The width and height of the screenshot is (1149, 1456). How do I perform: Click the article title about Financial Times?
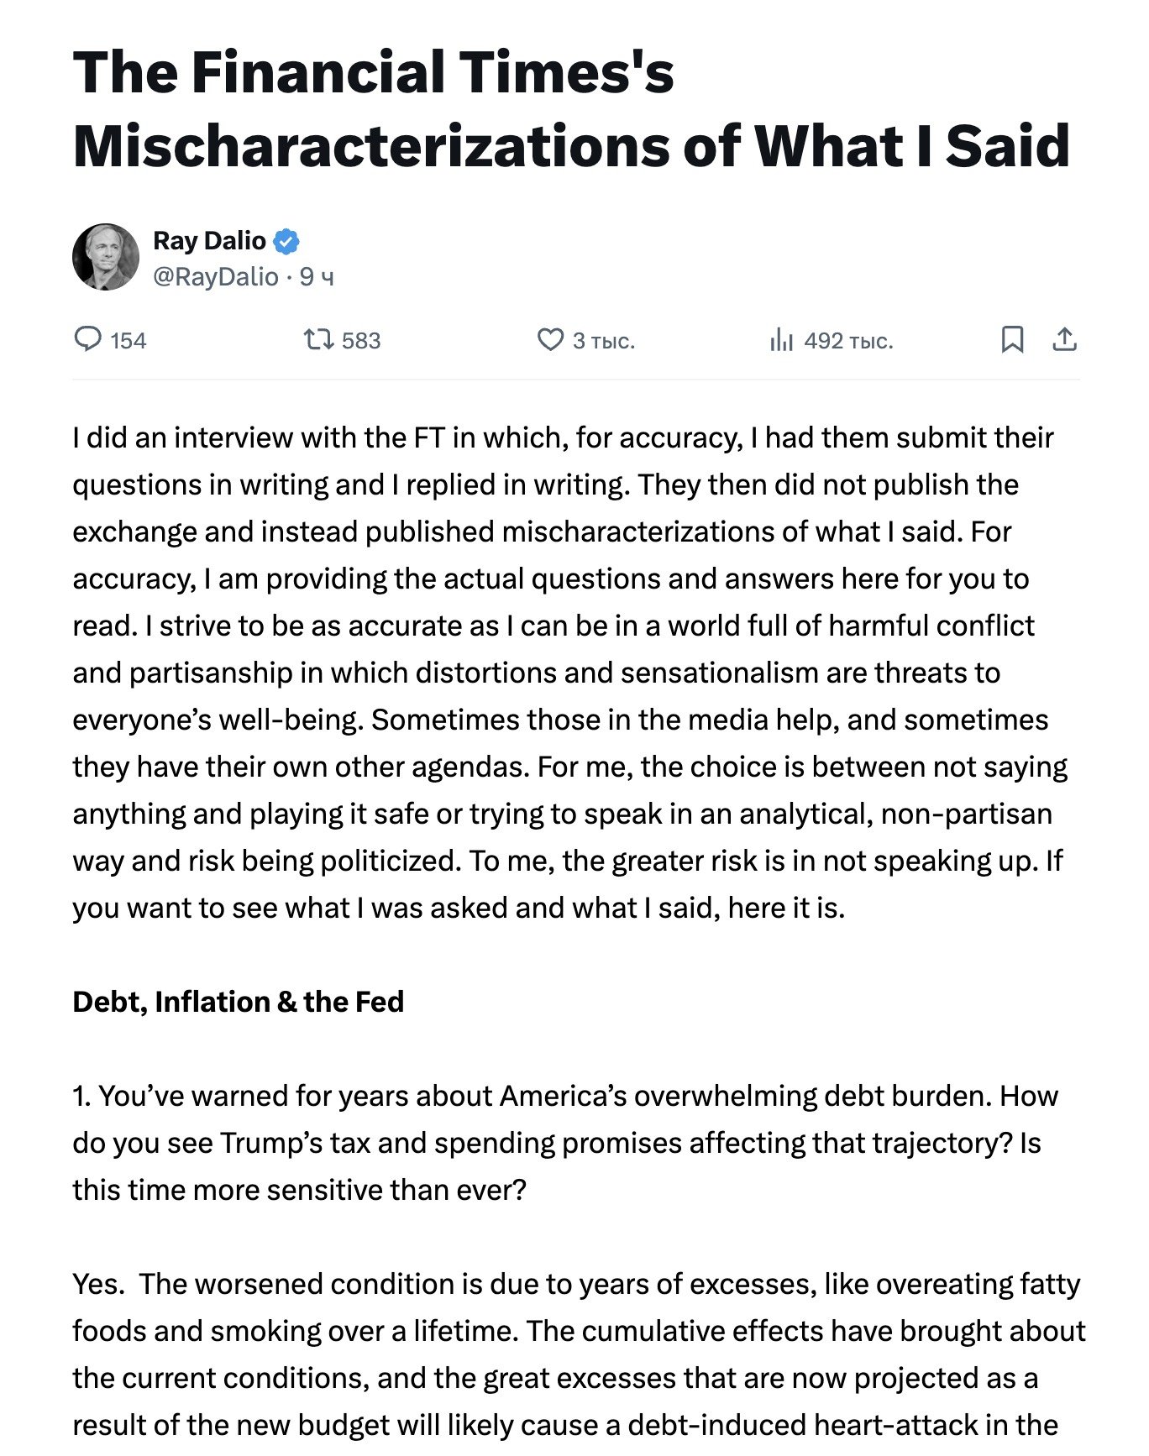coord(571,109)
